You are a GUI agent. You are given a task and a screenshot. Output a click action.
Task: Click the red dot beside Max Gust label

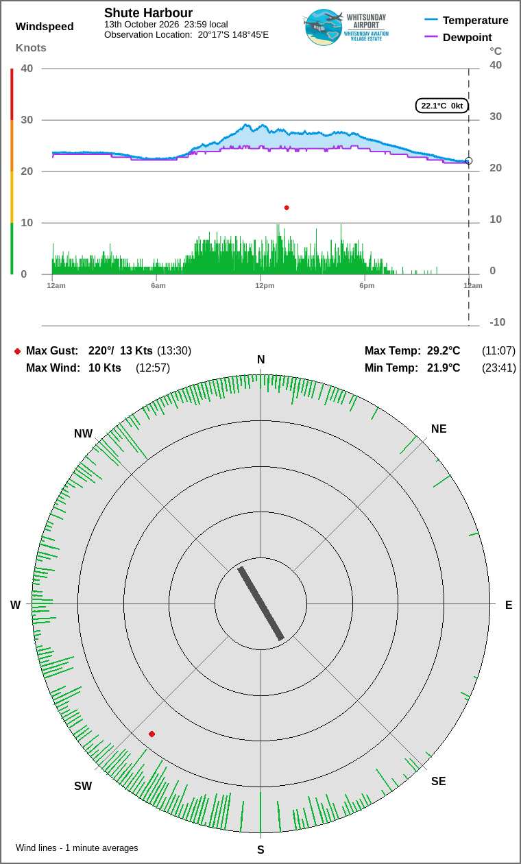point(17,351)
